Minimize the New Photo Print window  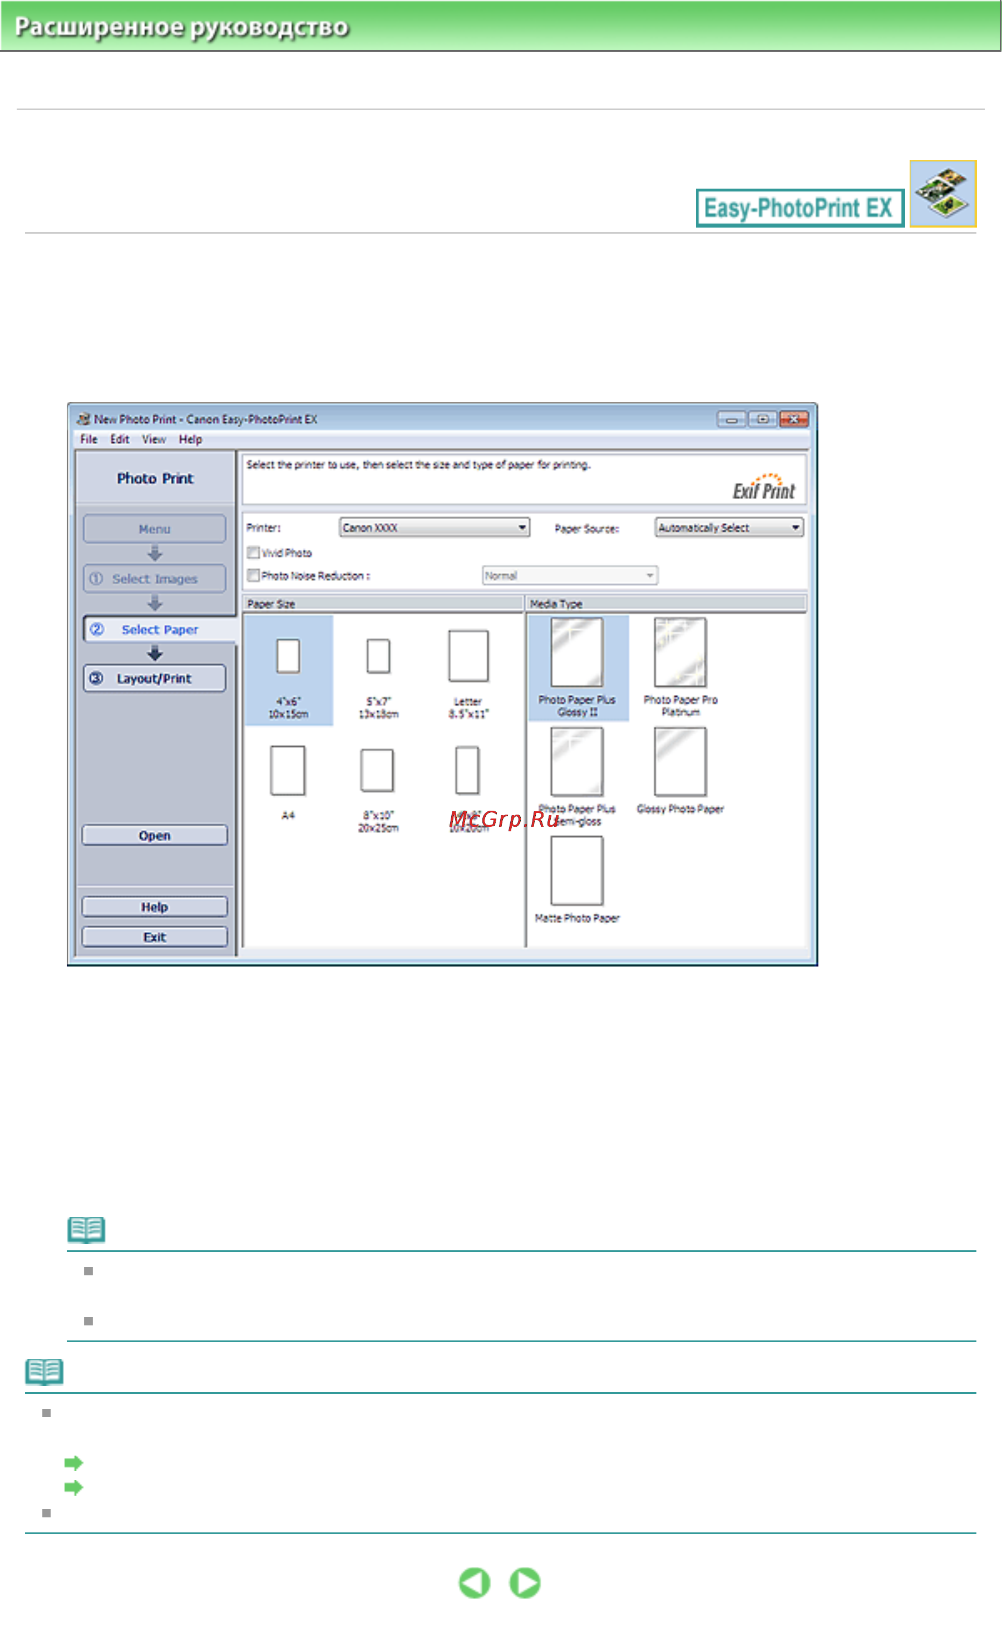731,419
